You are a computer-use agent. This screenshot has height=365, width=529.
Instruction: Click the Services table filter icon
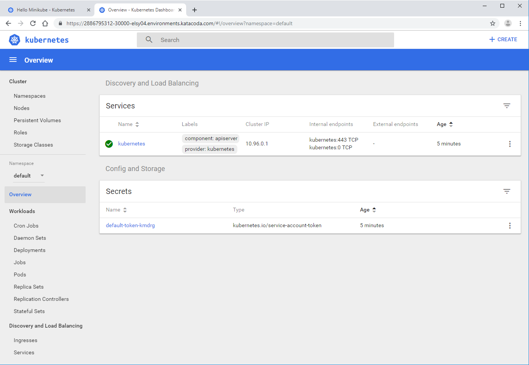click(507, 106)
